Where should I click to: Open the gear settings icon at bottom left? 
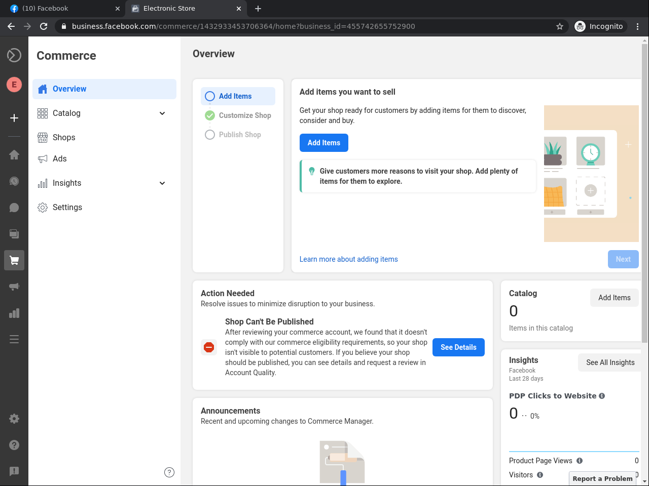[14, 419]
